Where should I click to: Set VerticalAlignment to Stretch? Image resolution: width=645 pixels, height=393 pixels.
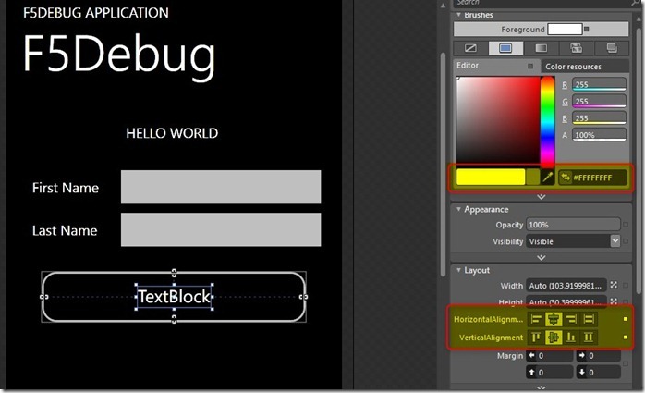pos(589,338)
